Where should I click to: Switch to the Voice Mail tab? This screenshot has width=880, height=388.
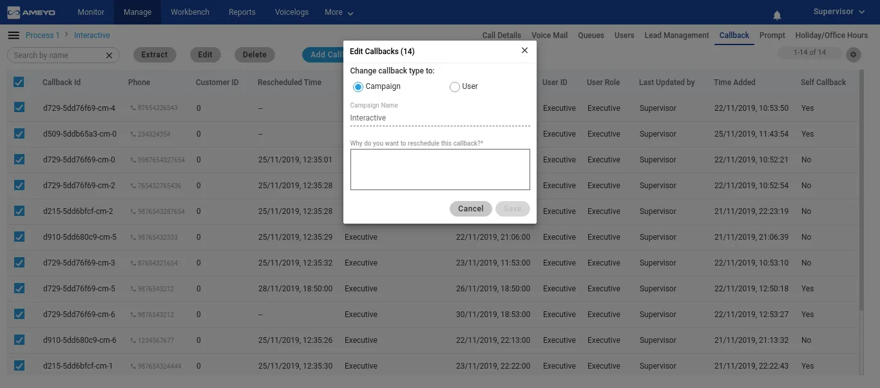click(x=550, y=35)
